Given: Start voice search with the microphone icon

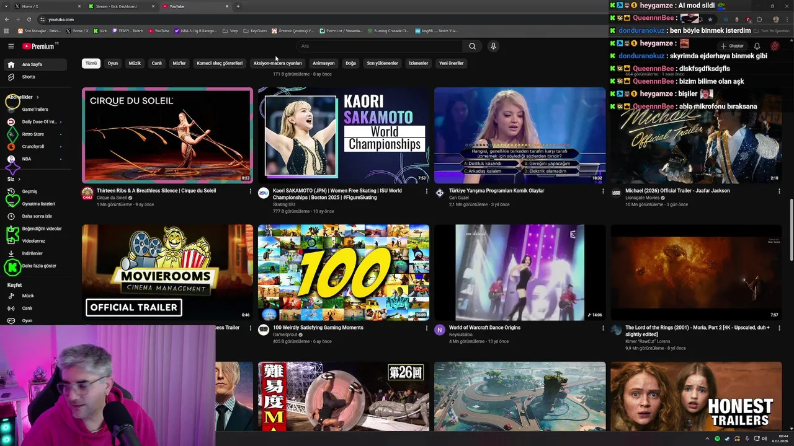Looking at the screenshot, I should pyautogui.click(x=493, y=46).
